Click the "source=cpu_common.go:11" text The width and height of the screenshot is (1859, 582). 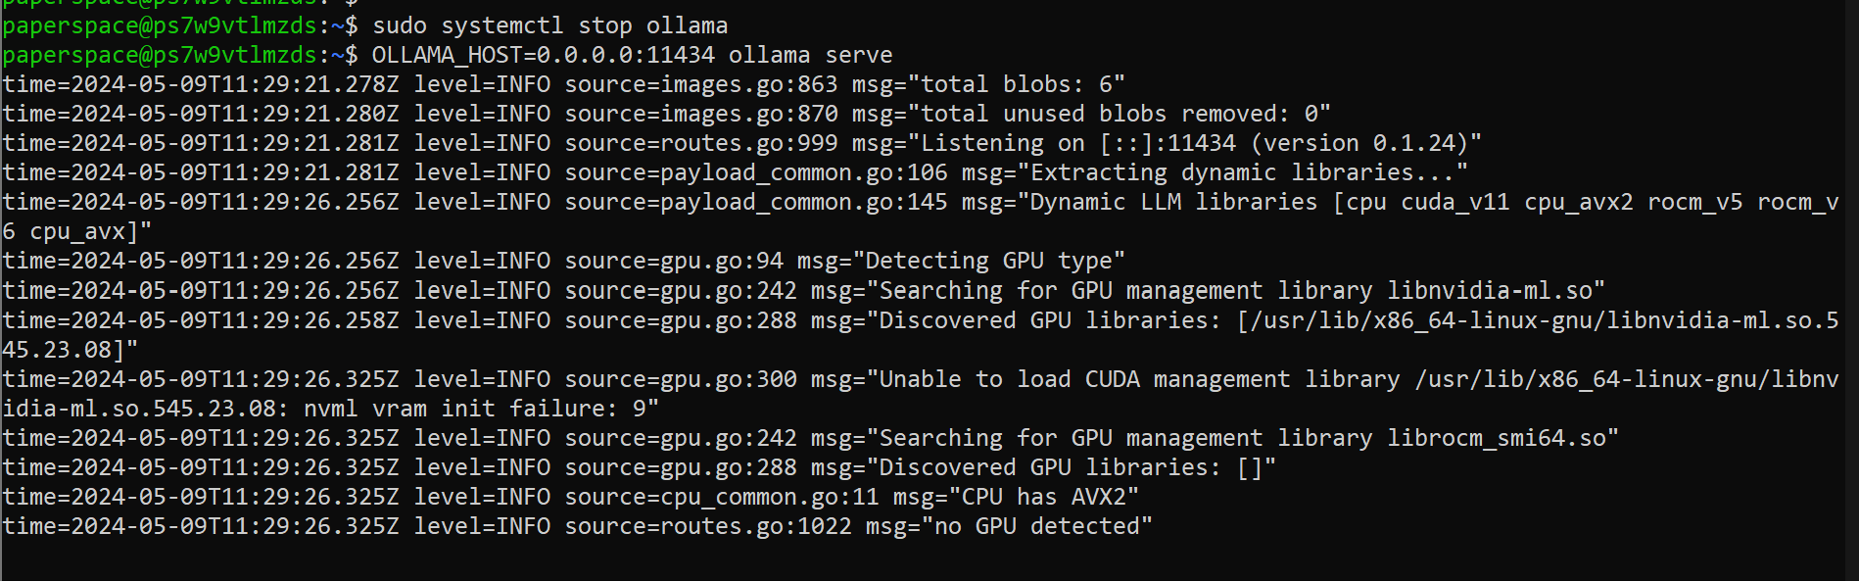coord(721,497)
